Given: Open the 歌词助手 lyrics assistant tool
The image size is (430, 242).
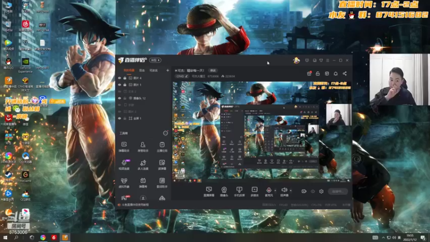Looking at the screenshot, I should pos(162,183).
